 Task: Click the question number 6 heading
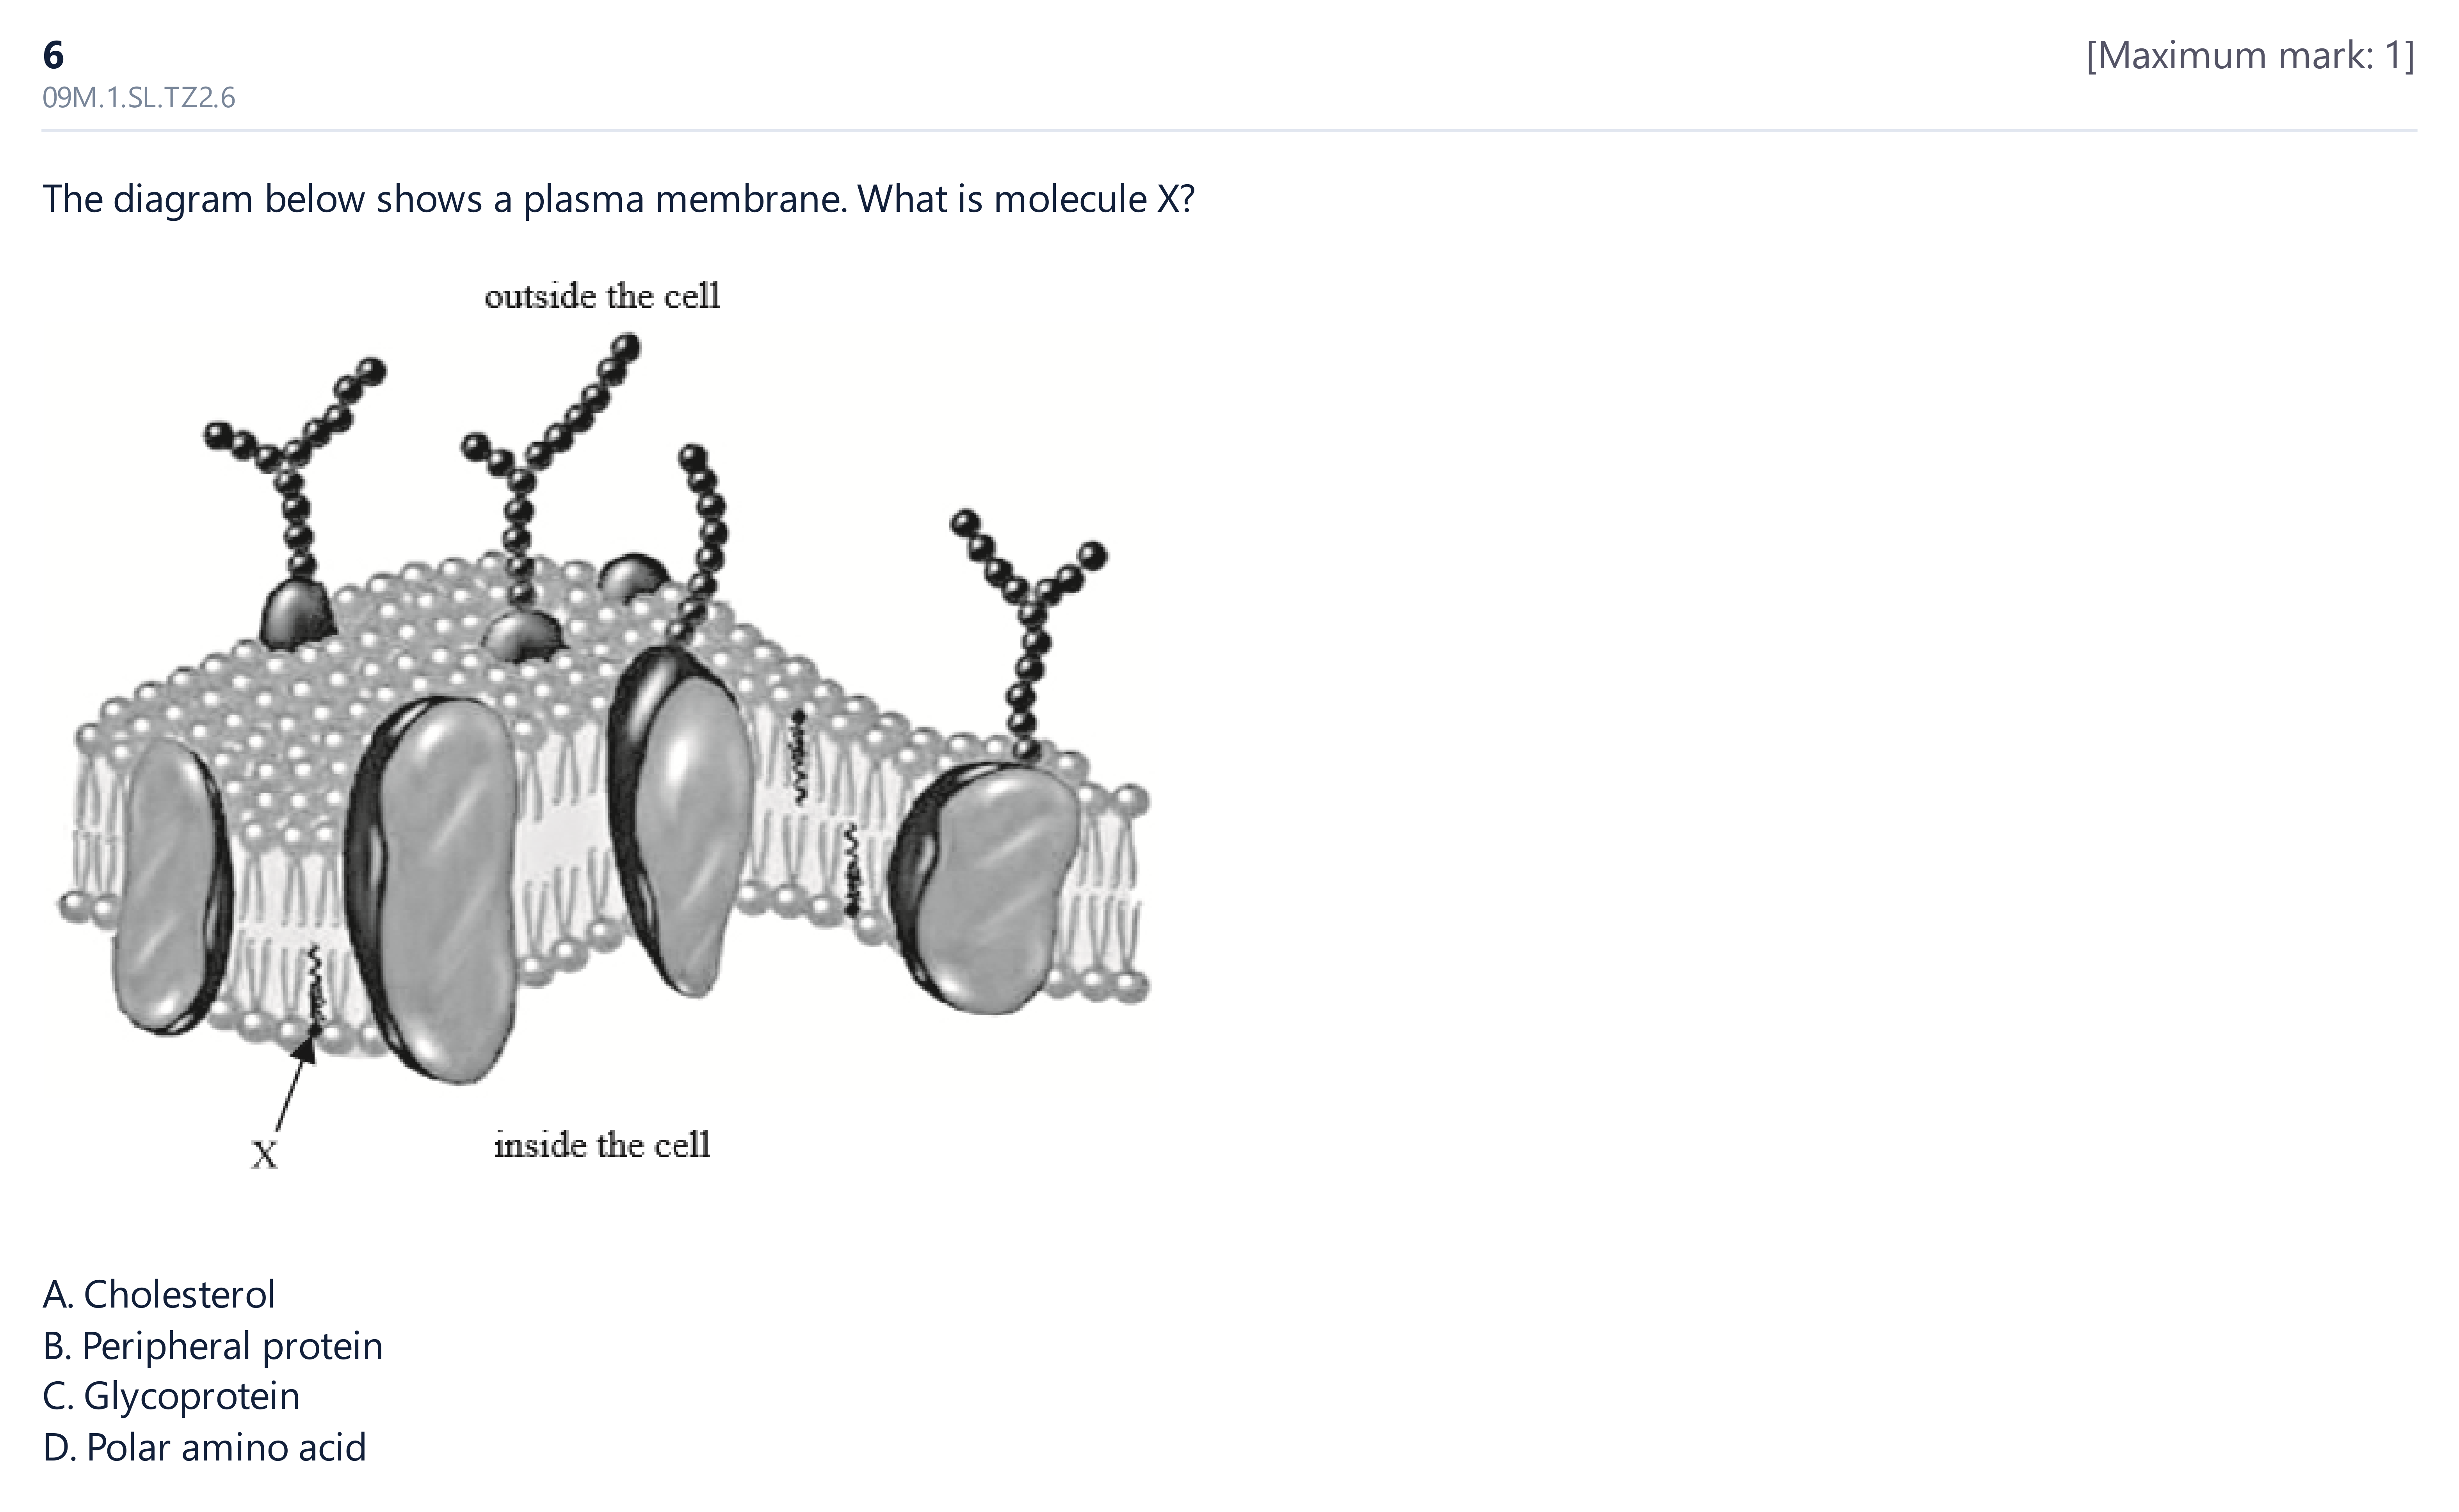point(53,55)
